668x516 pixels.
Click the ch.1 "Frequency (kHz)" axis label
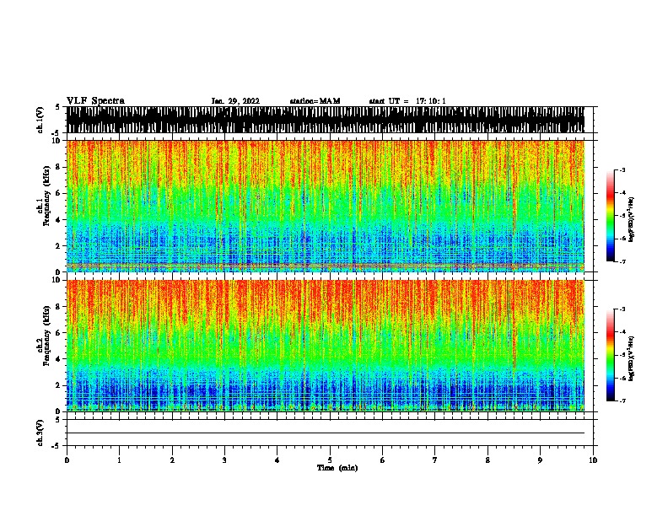pos(46,196)
